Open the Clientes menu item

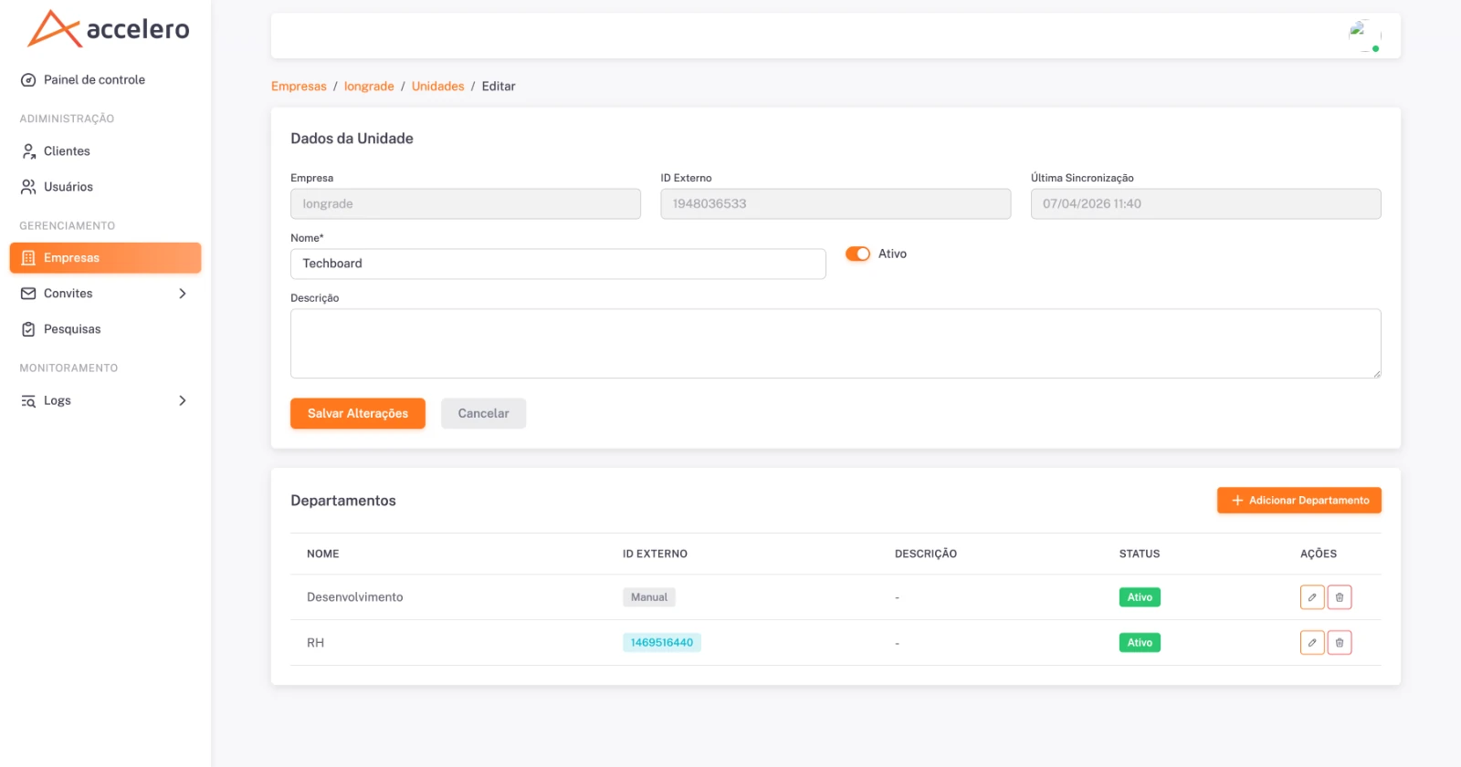pos(105,151)
